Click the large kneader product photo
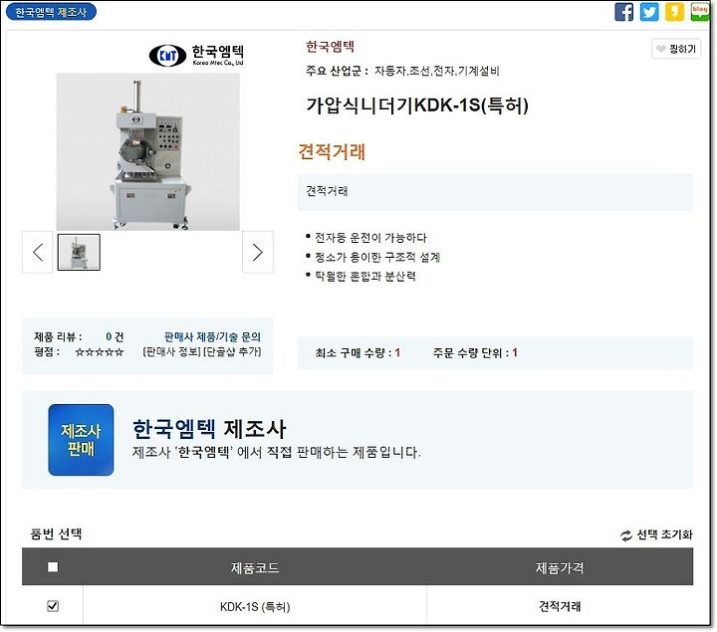This screenshot has width=717, height=632. [147, 151]
